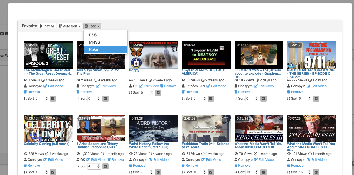Open first King Charles III video thumbnail
The height and width of the screenshot is (175, 354).
coord(259,128)
